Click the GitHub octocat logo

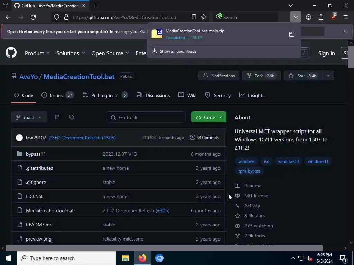click(x=11, y=52)
